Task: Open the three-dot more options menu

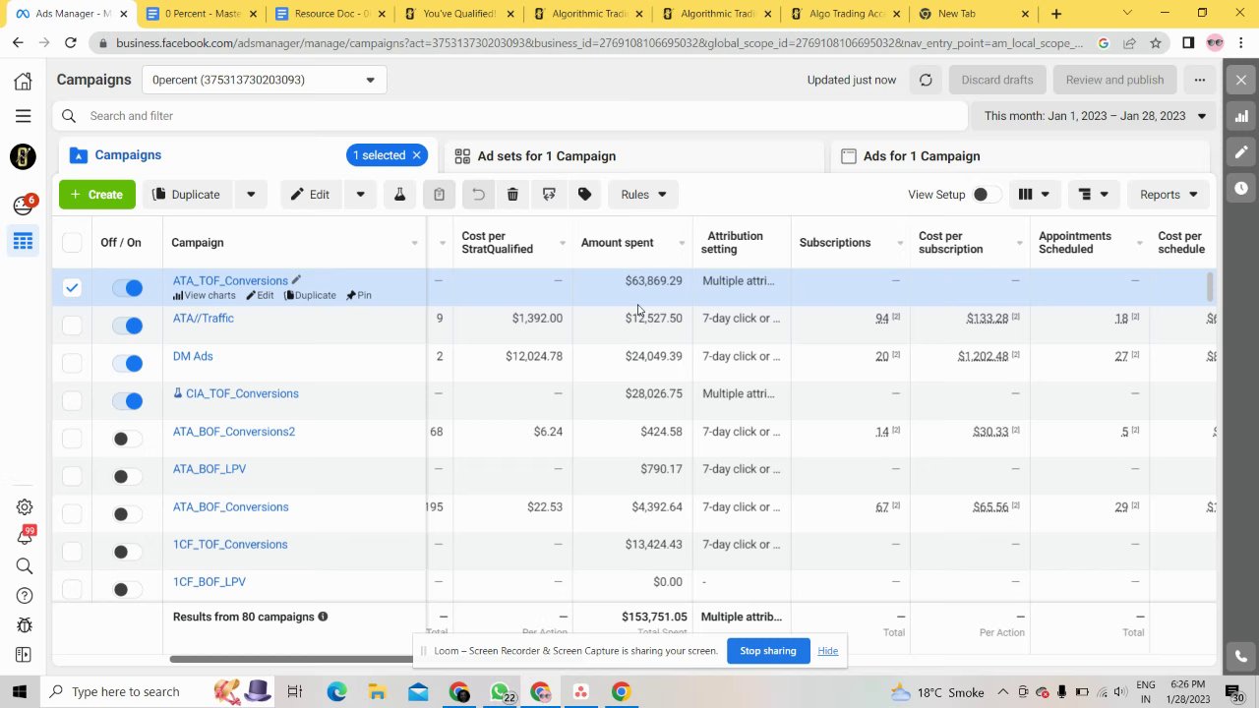Action: tap(1199, 80)
